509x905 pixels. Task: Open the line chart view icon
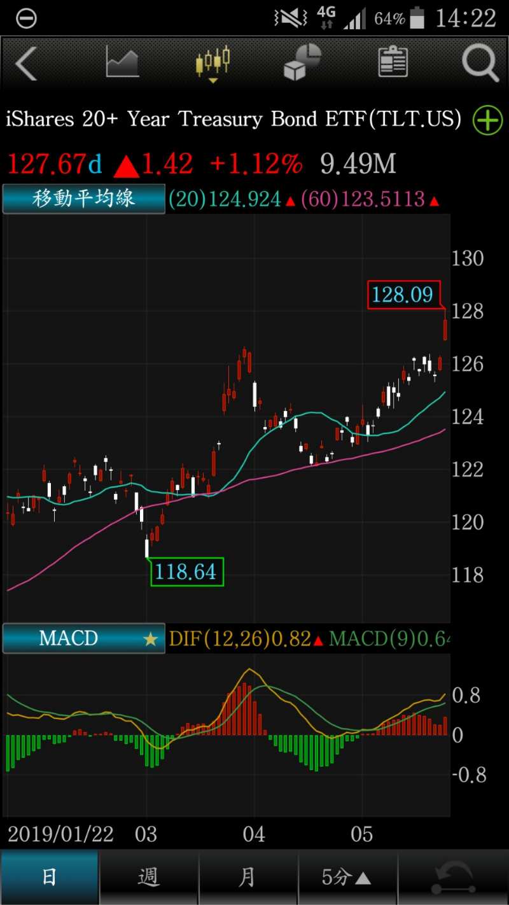[122, 62]
